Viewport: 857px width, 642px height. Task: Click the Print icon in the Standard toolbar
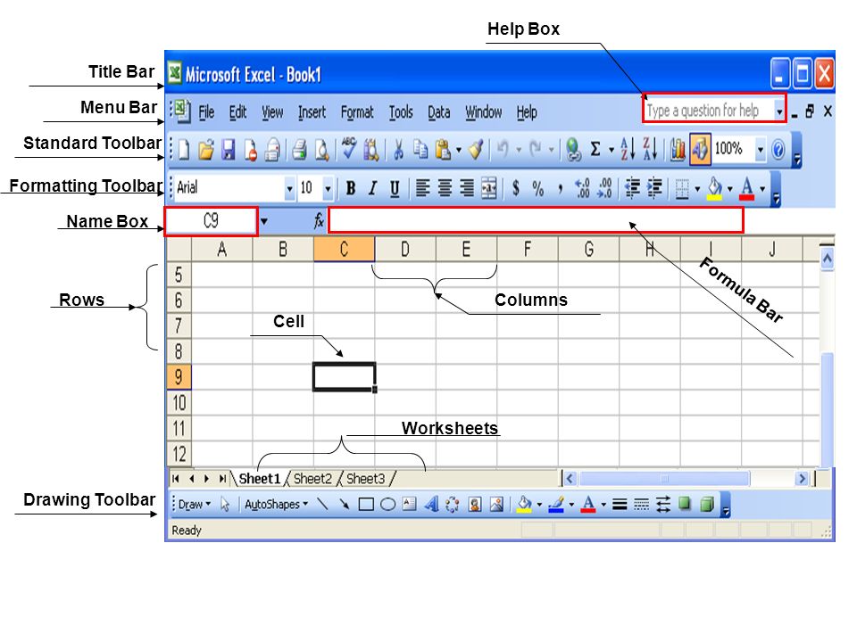(x=299, y=149)
